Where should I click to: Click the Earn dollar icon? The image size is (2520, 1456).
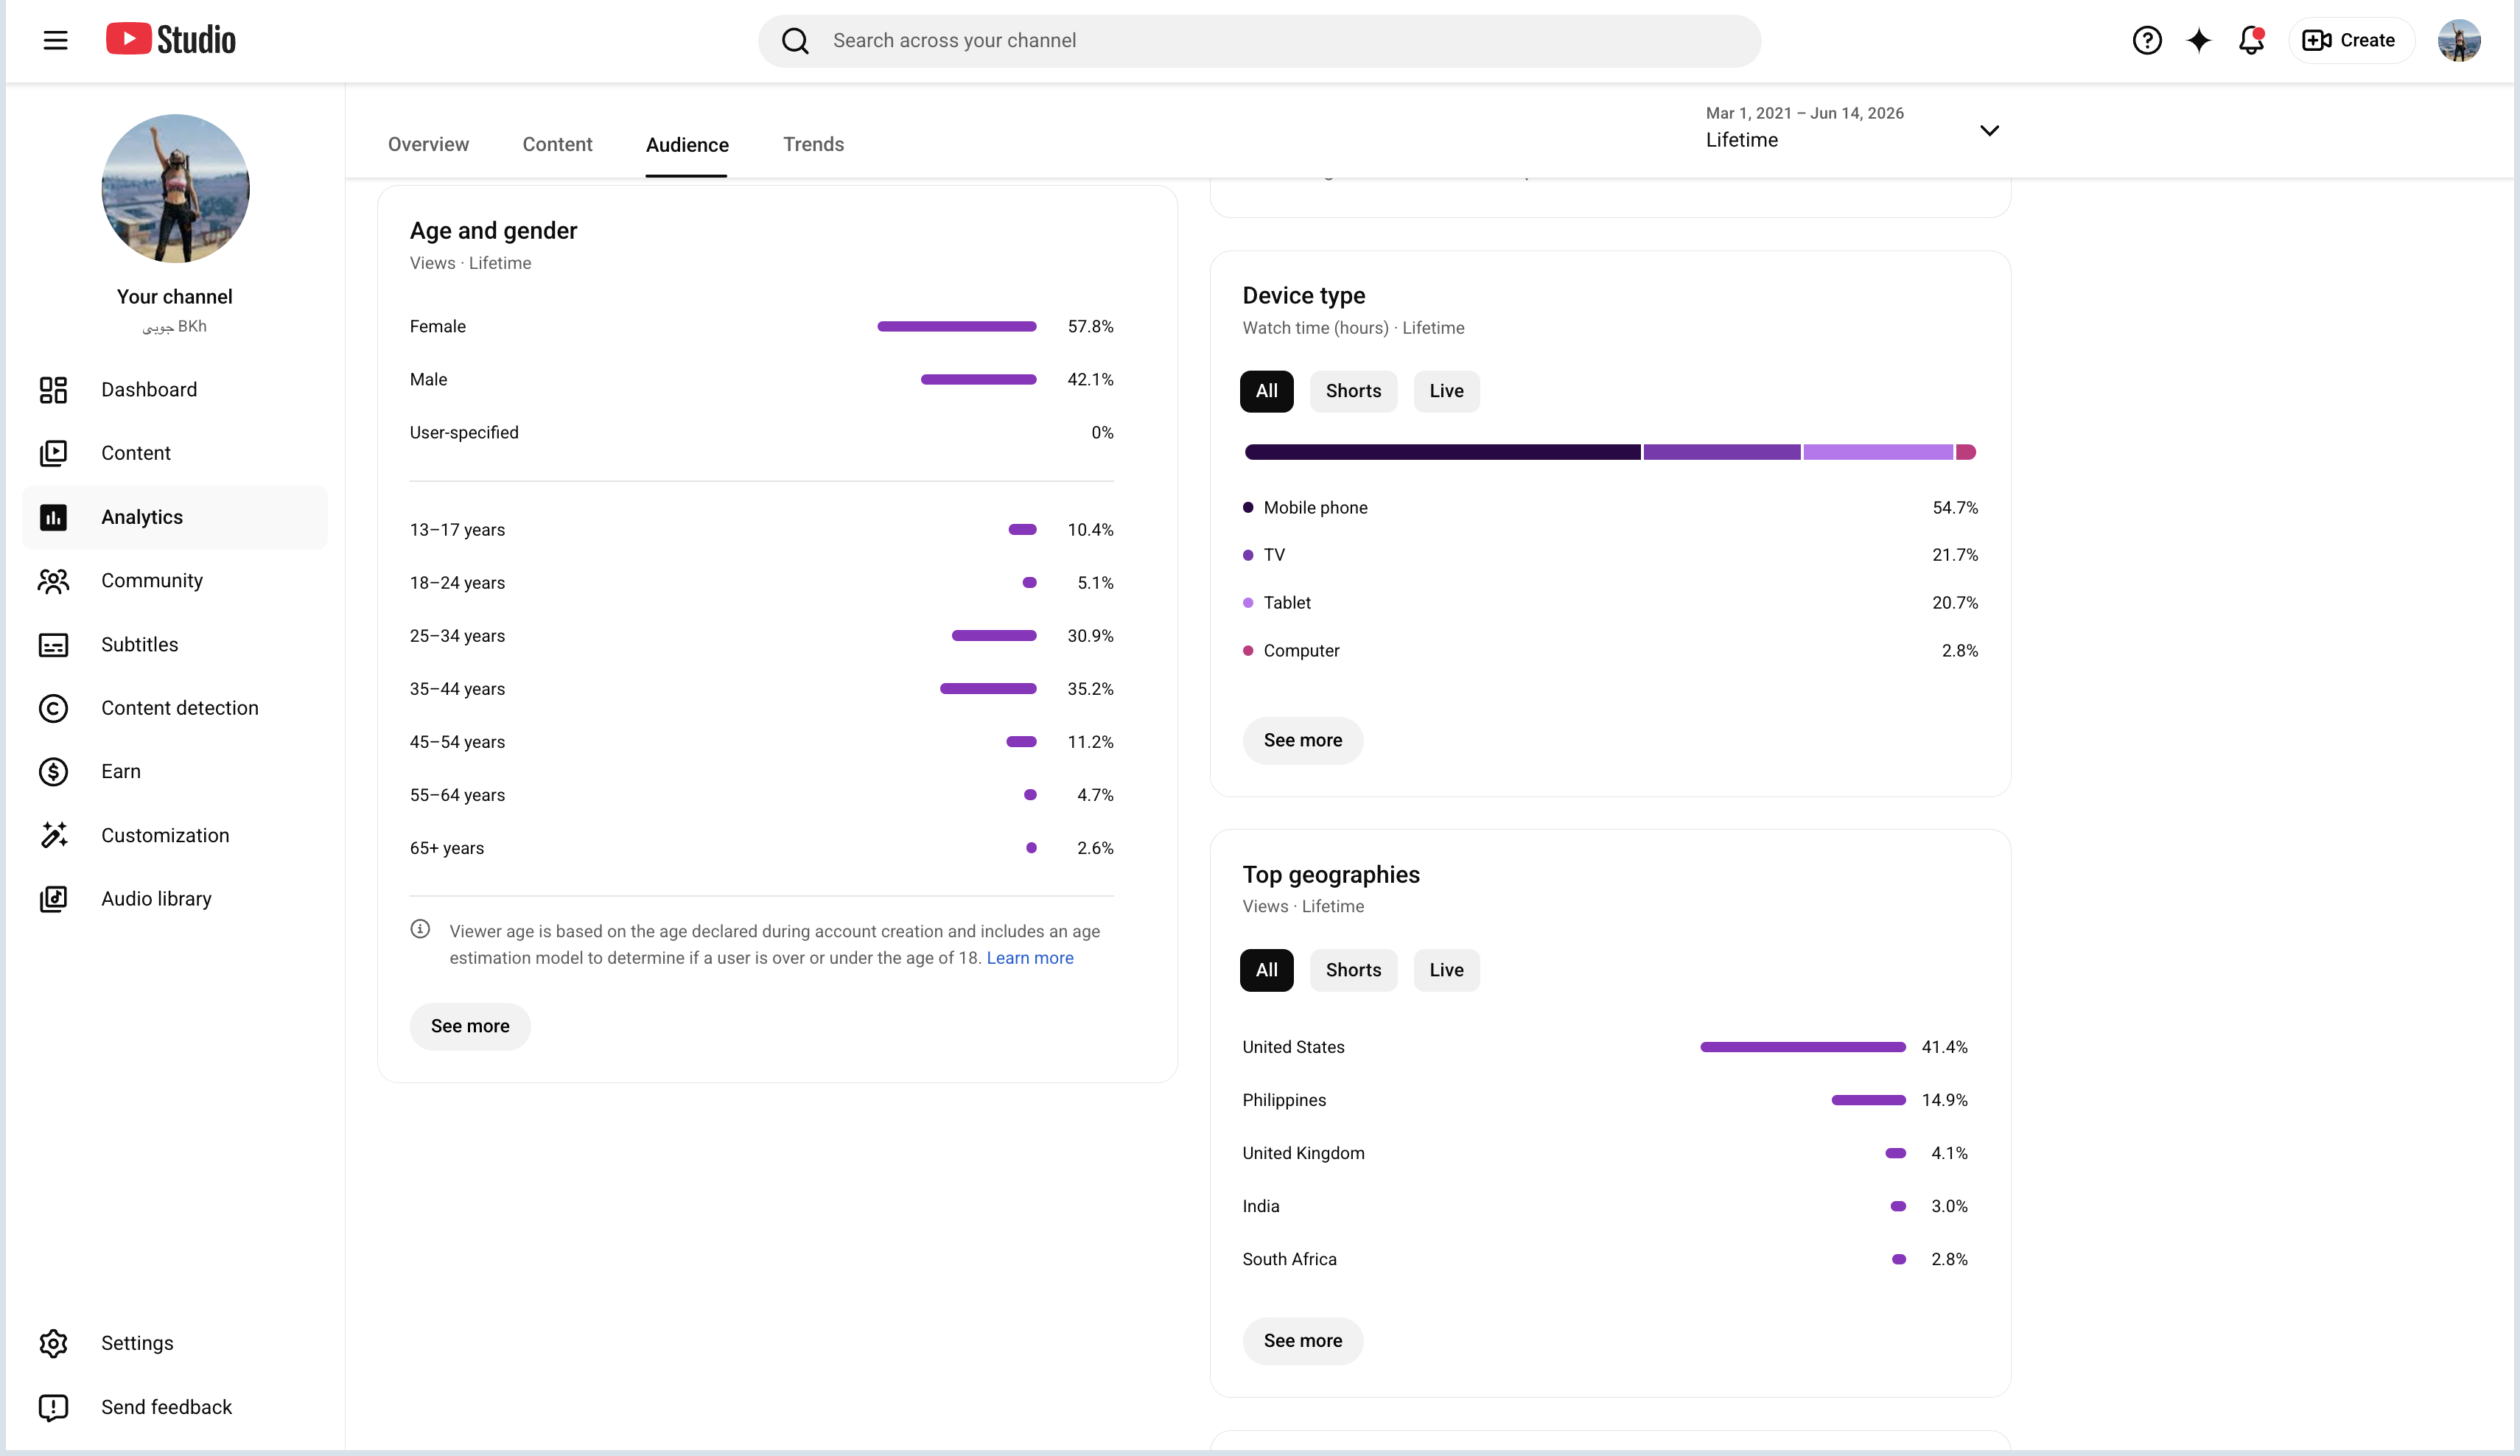coord(53,772)
